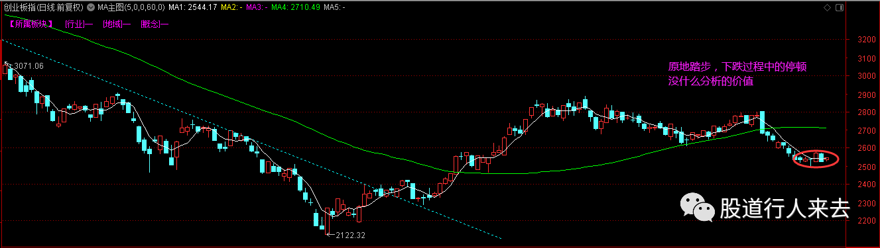The image size is (880, 248).
Task: Select the magenta MA3 label
Action: (256, 8)
